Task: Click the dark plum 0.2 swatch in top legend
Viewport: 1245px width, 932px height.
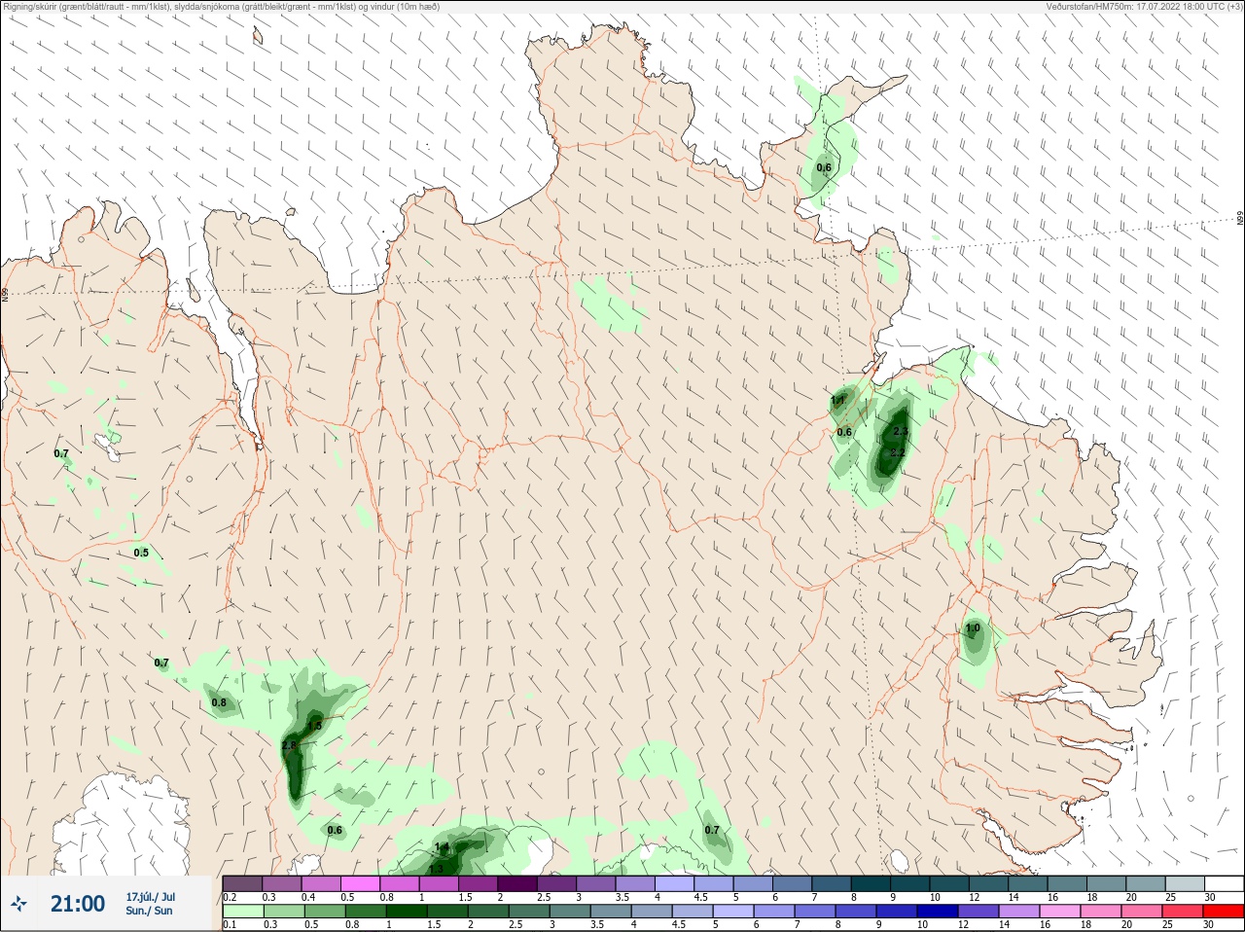Action: (x=242, y=883)
